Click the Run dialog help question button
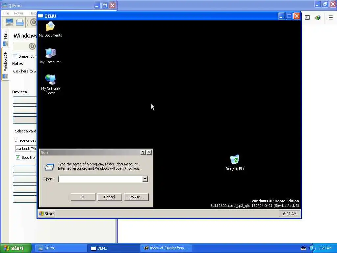337x253 pixels. [143, 152]
